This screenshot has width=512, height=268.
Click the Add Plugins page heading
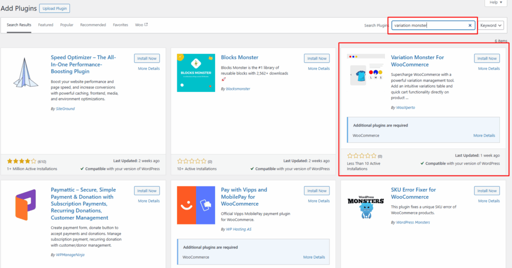[x=18, y=8]
